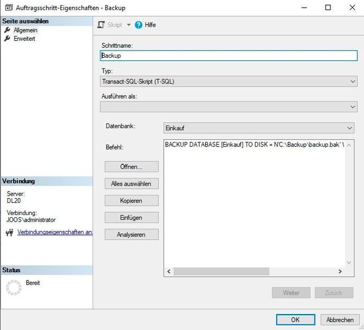Click the Bereit status spinner icon
364x330 pixels.
[x=14, y=288]
